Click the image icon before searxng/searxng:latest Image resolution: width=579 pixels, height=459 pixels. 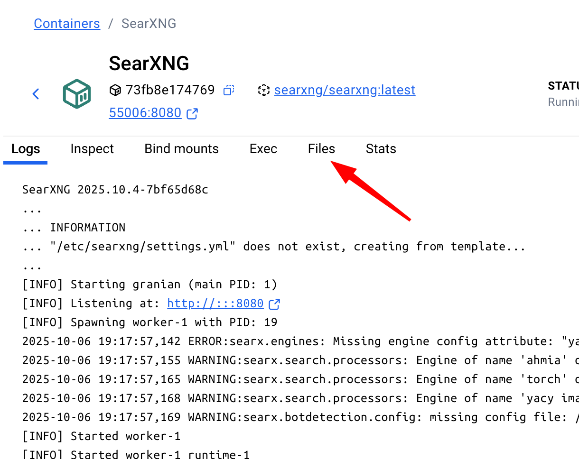point(263,90)
